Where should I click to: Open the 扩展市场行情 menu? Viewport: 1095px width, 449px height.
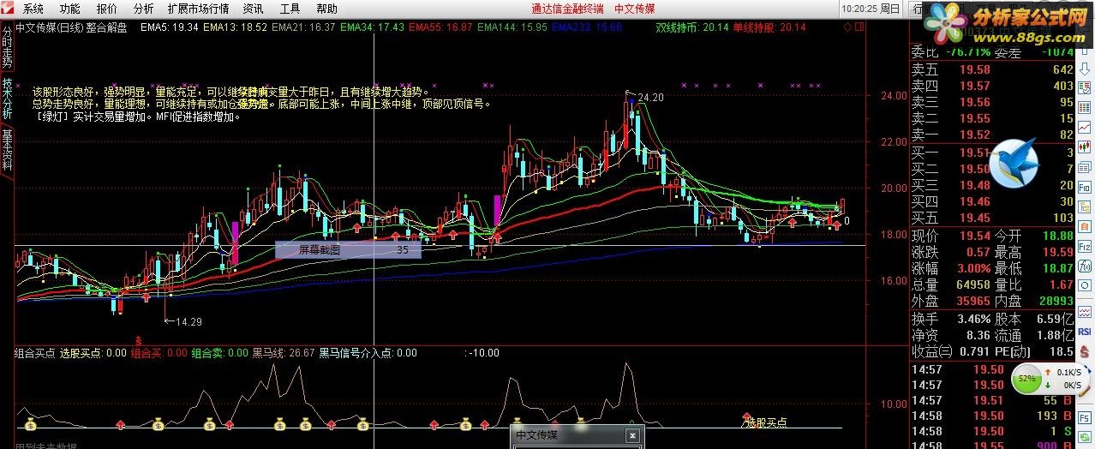198,9
